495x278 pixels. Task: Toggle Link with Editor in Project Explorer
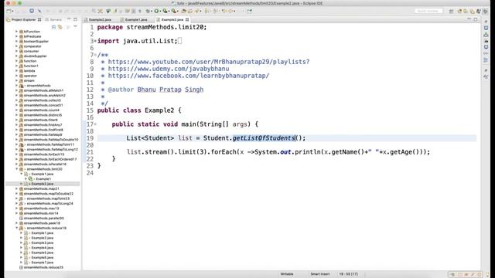(60, 27)
